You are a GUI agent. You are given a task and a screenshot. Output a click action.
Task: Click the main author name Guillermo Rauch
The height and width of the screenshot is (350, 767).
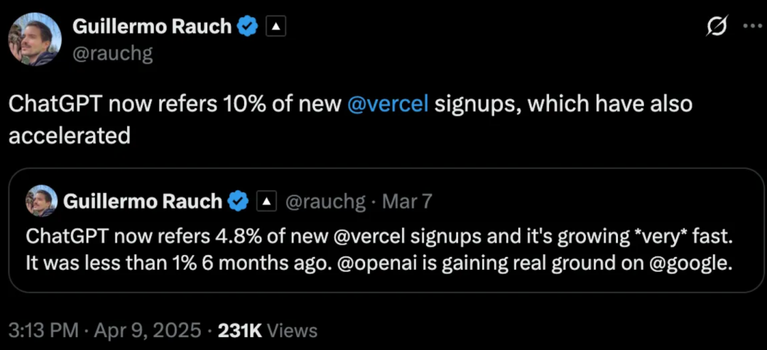point(152,27)
